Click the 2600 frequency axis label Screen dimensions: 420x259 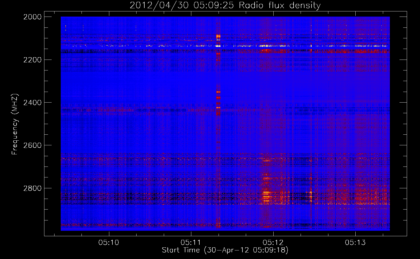pos(32,145)
